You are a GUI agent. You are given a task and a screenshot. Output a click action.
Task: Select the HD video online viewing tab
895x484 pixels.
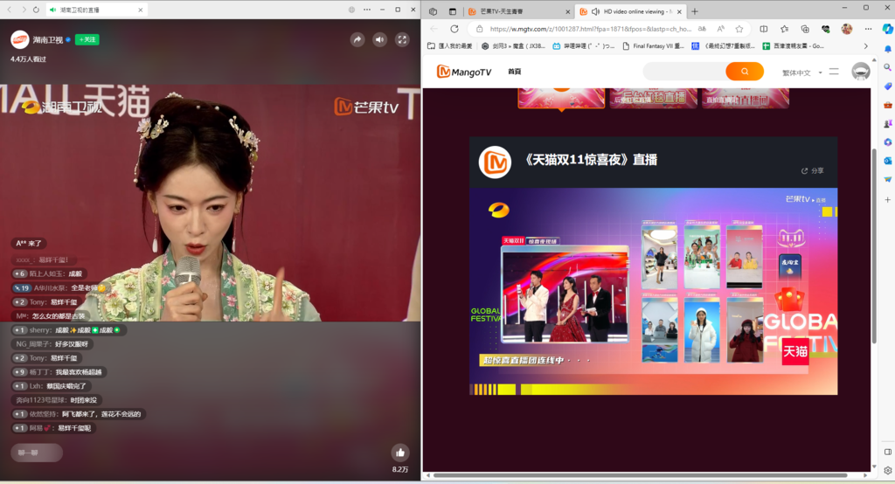(x=631, y=11)
